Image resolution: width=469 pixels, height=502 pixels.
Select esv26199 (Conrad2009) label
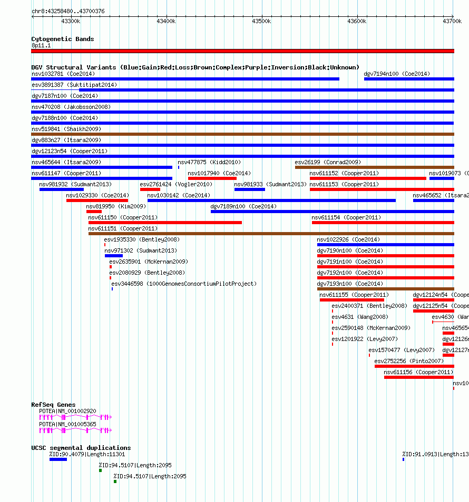click(328, 162)
